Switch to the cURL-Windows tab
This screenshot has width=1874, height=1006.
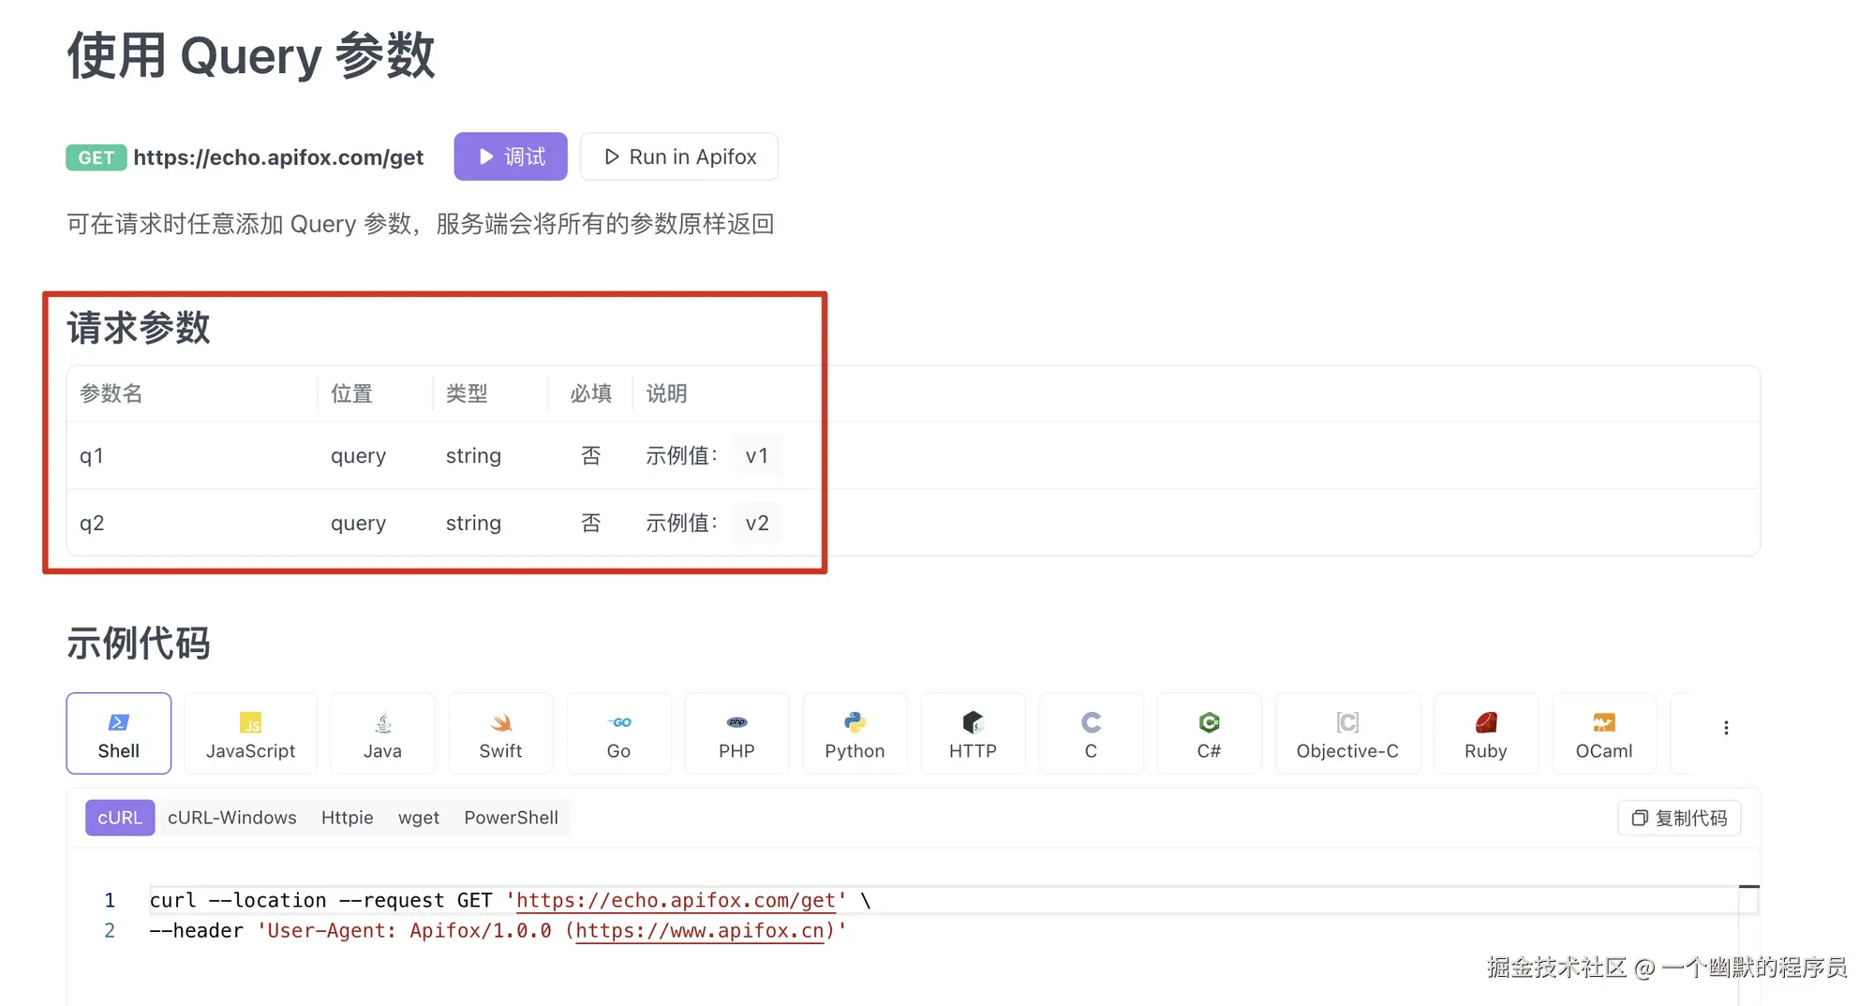(x=232, y=817)
